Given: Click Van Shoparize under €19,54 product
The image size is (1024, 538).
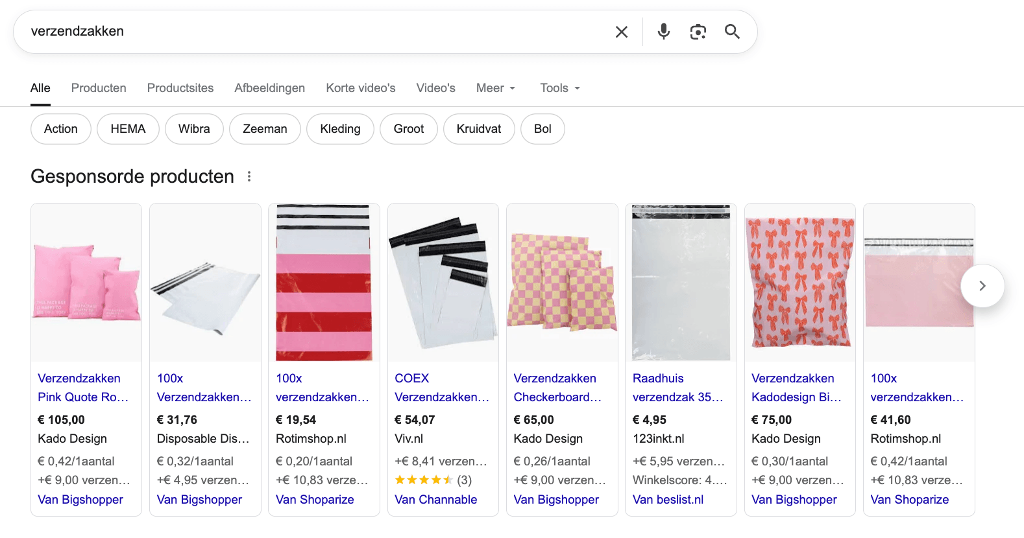Looking at the screenshot, I should click(315, 500).
